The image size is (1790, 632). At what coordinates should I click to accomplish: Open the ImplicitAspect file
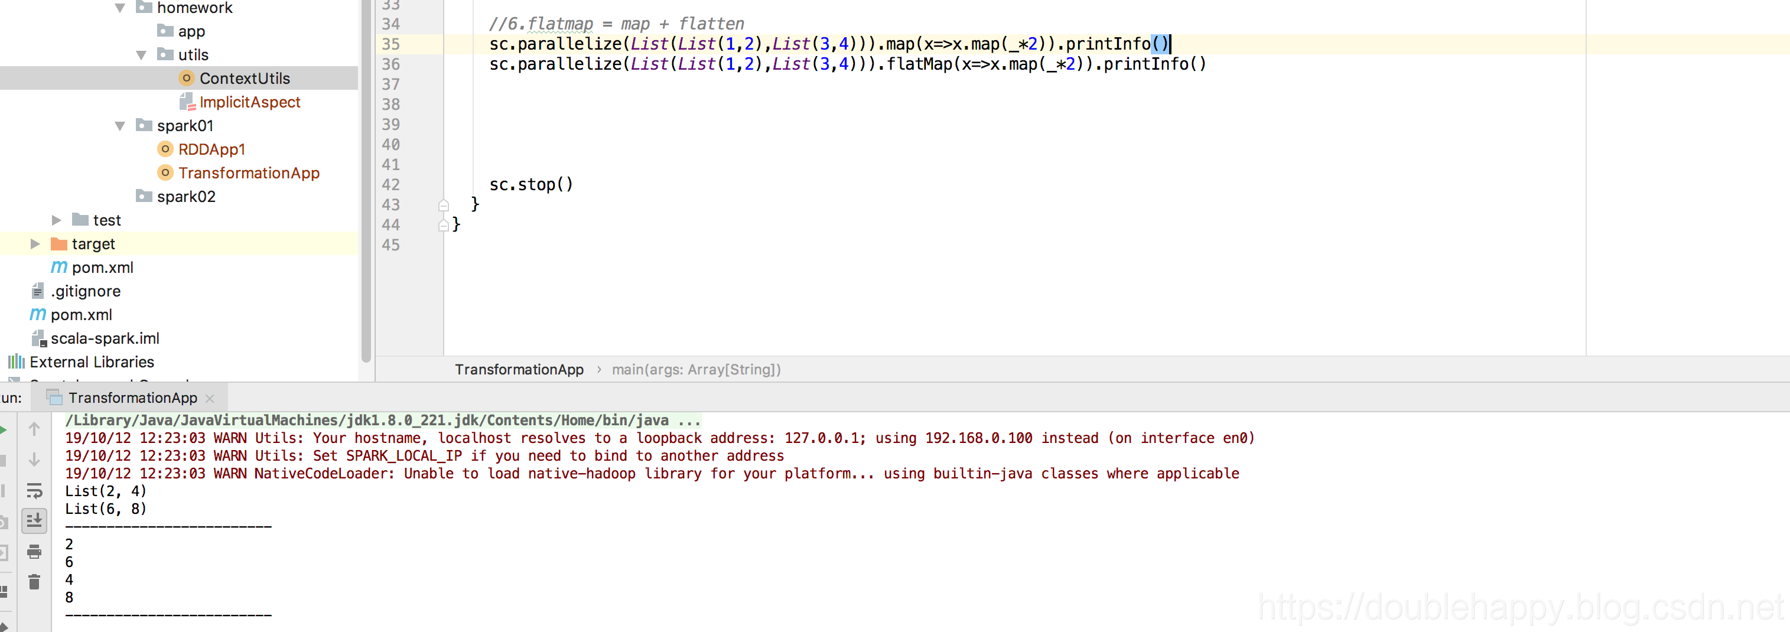(249, 102)
